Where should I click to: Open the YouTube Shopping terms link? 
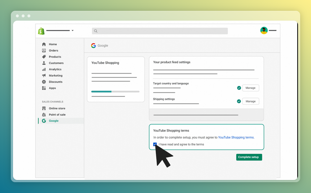[236, 137]
